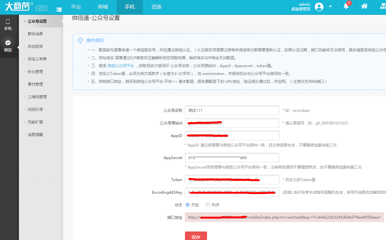Open 粉丝管理 in the side menu
The width and height of the screenshot is (386, 240).
tap(35, 71)
